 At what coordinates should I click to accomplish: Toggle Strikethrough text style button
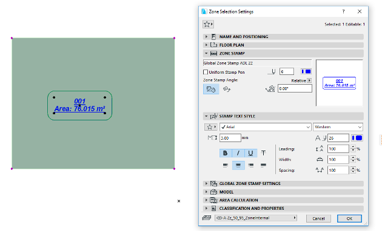[x=263, y=153]
